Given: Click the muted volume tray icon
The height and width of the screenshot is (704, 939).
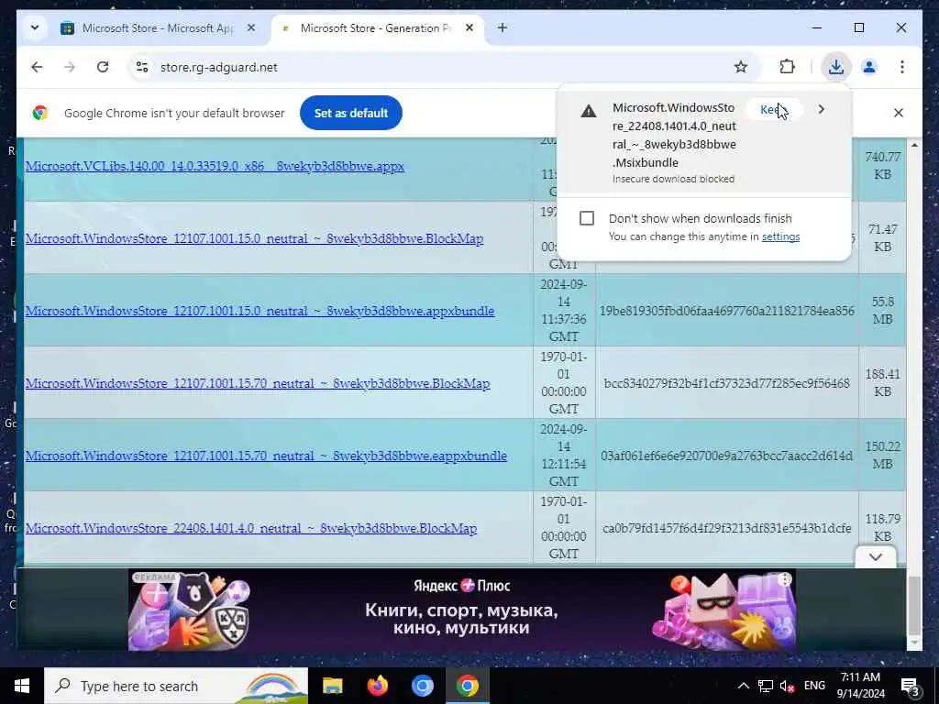Looking at the screenshot, I should [788, 686].
